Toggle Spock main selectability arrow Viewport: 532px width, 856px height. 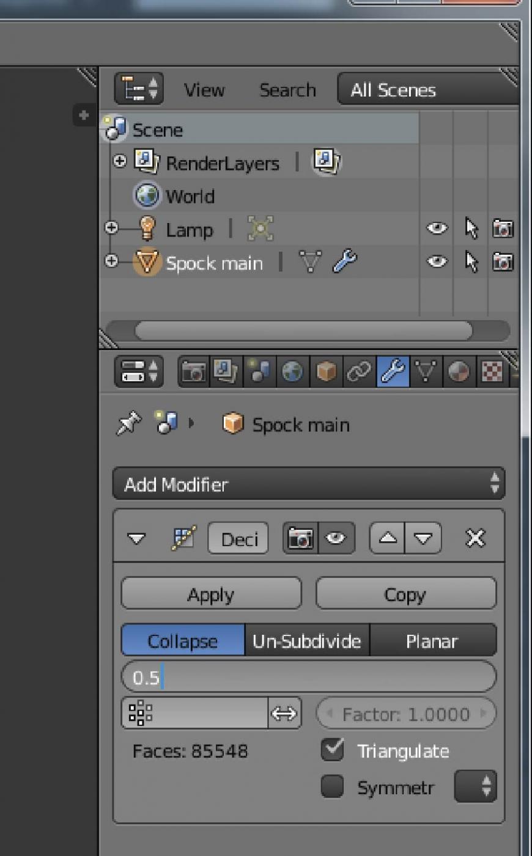pos(471,262)
